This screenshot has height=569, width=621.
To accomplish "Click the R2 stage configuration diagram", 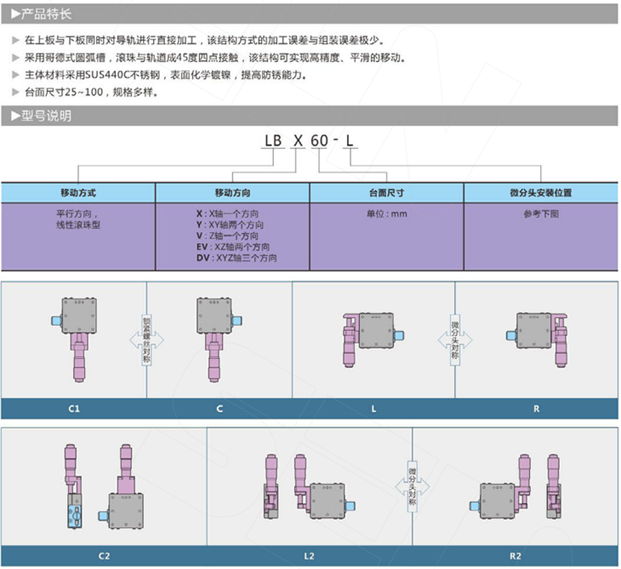I will click(x=516, y=487).
